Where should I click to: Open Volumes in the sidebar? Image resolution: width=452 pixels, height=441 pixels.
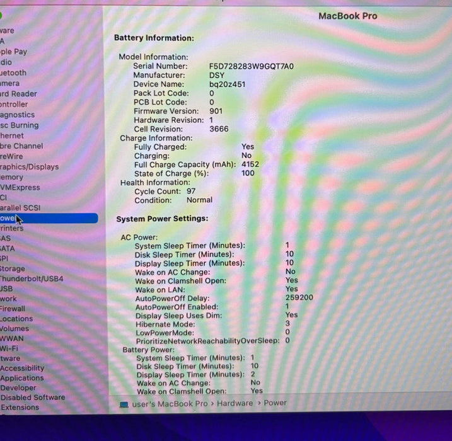[x=14, y=328]
